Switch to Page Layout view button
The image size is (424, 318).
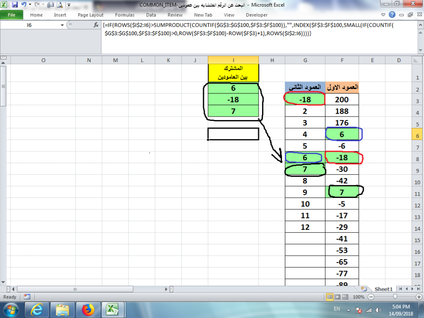[x=338, y=297]
